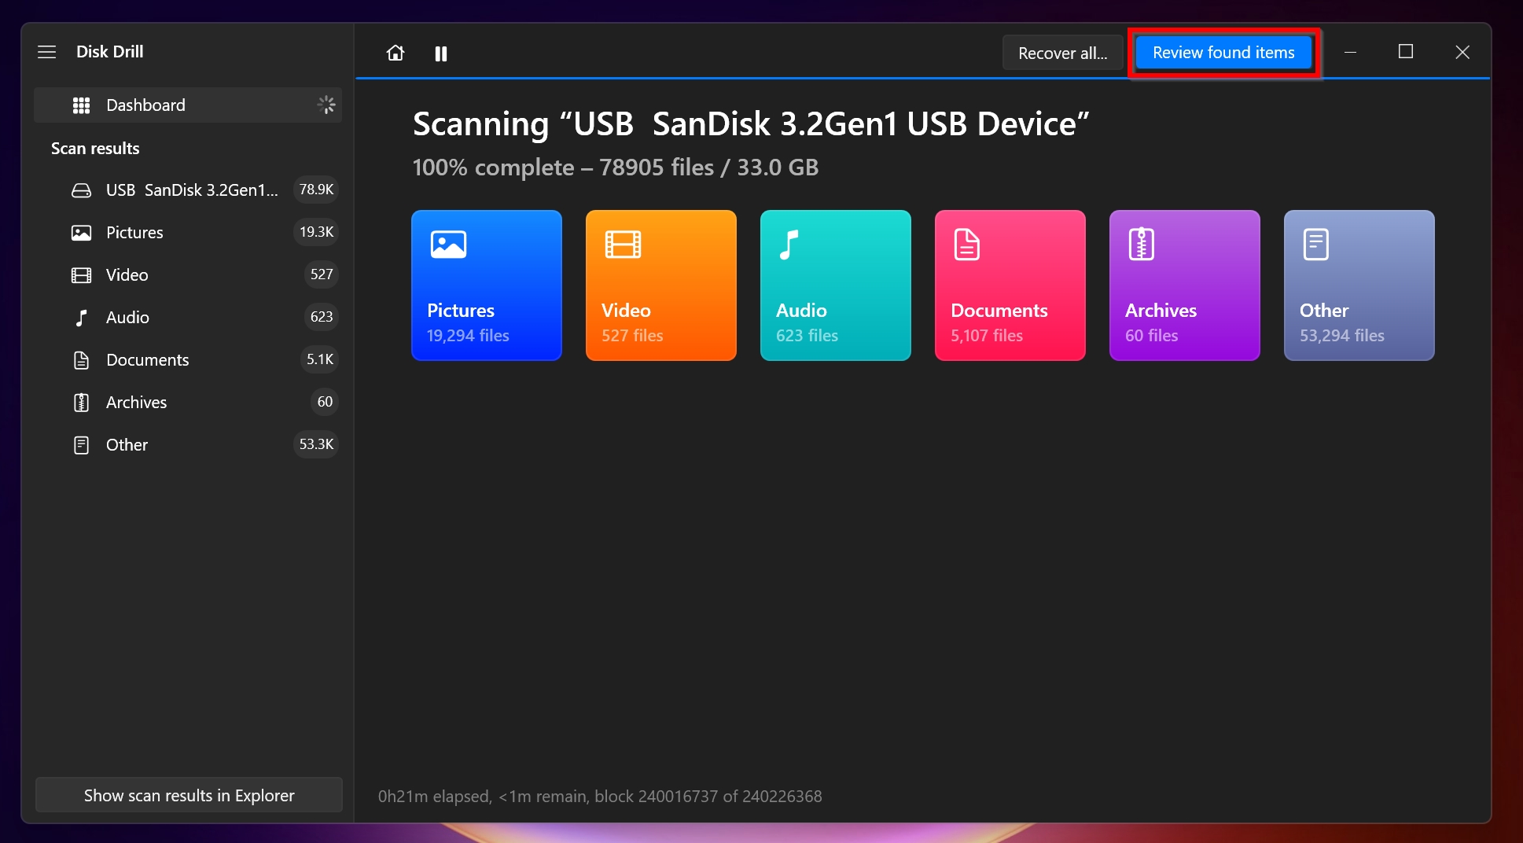Screen dimensions: 1523x843
Task: Click the Pictures sidebar icon
Action: 81,233
